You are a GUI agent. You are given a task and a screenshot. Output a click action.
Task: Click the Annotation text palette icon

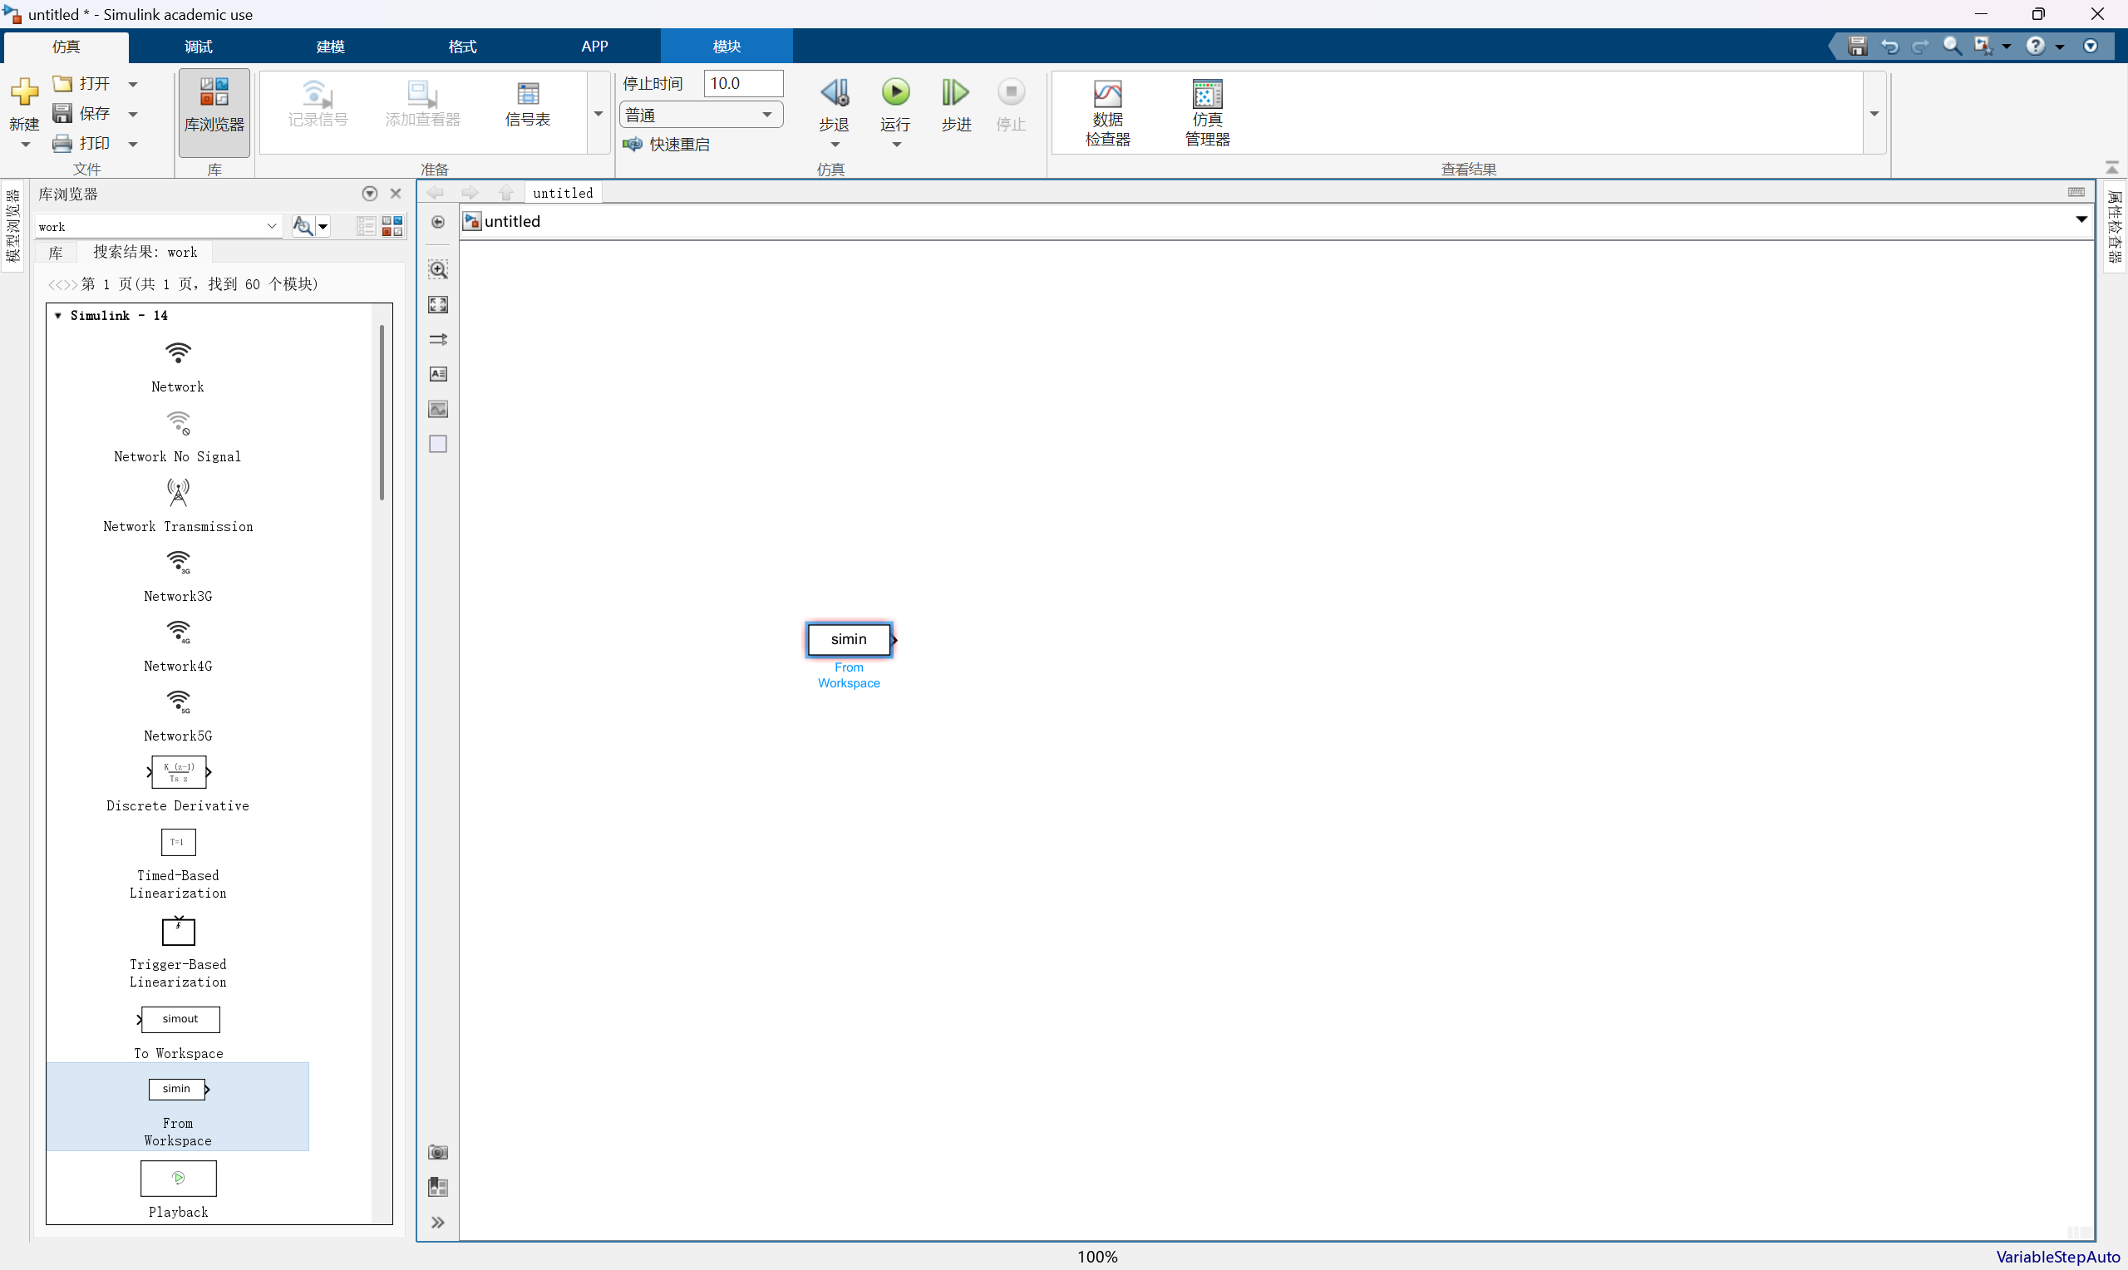pos(438,374)
